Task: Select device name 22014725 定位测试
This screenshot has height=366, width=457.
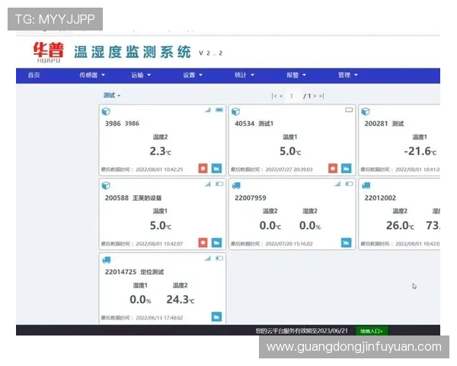Action: (x=134, y=272)
